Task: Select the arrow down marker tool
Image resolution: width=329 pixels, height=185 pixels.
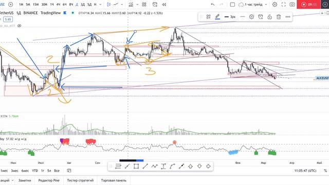Action: (x=199, y=166)
